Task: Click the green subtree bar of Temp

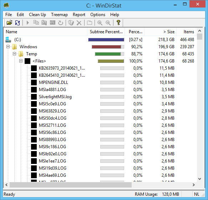Action: click(x=108, y=54)
